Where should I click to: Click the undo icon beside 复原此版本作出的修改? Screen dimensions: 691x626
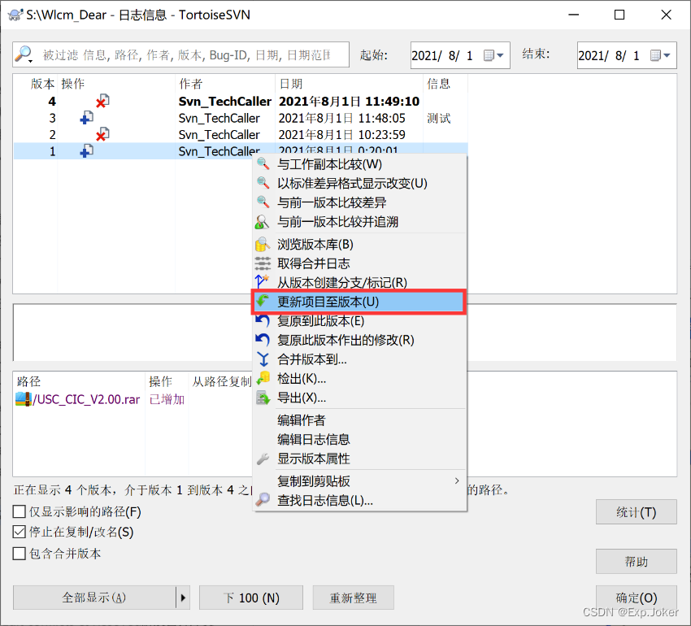point(263,340)
